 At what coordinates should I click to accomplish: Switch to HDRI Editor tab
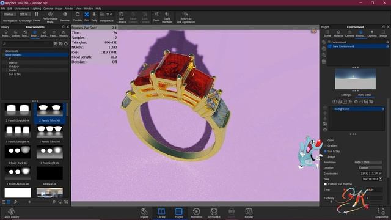pos(365,95)
